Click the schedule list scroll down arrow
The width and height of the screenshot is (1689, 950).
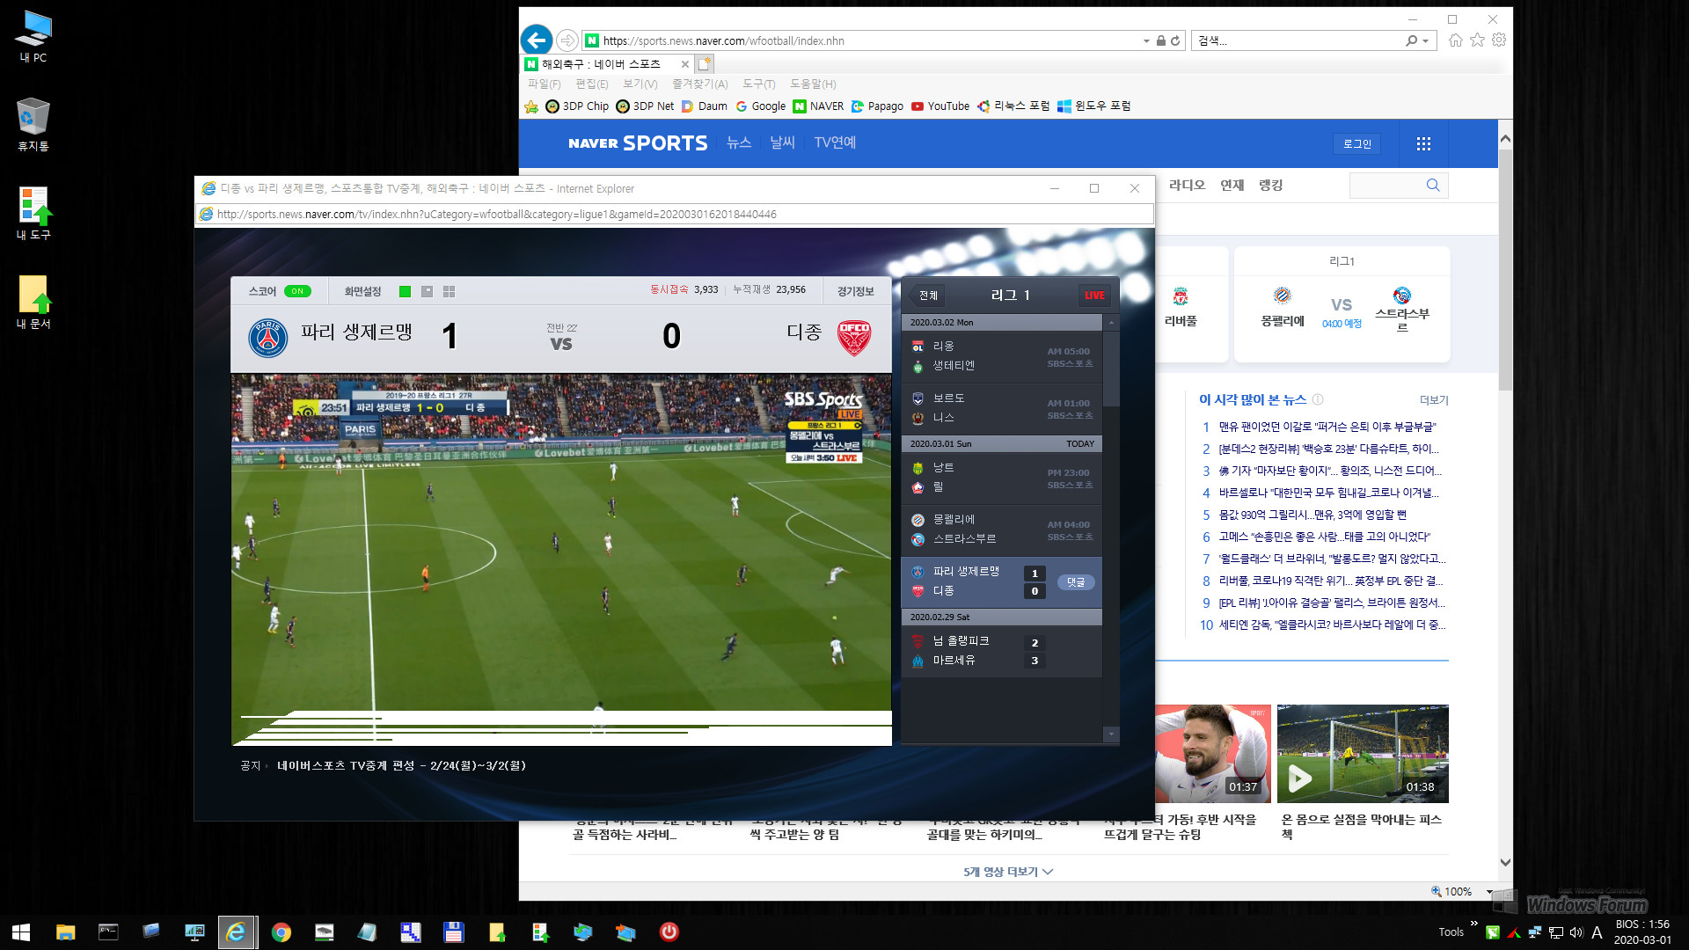1111,734
